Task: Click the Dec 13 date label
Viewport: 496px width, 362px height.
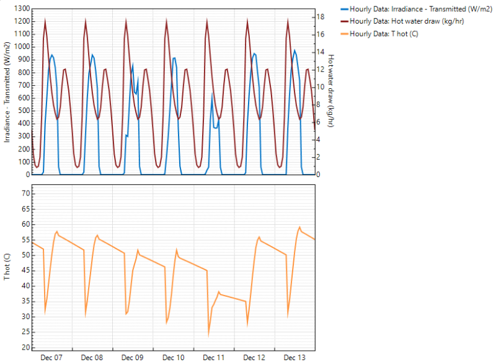Action: [x=294, y=358]
